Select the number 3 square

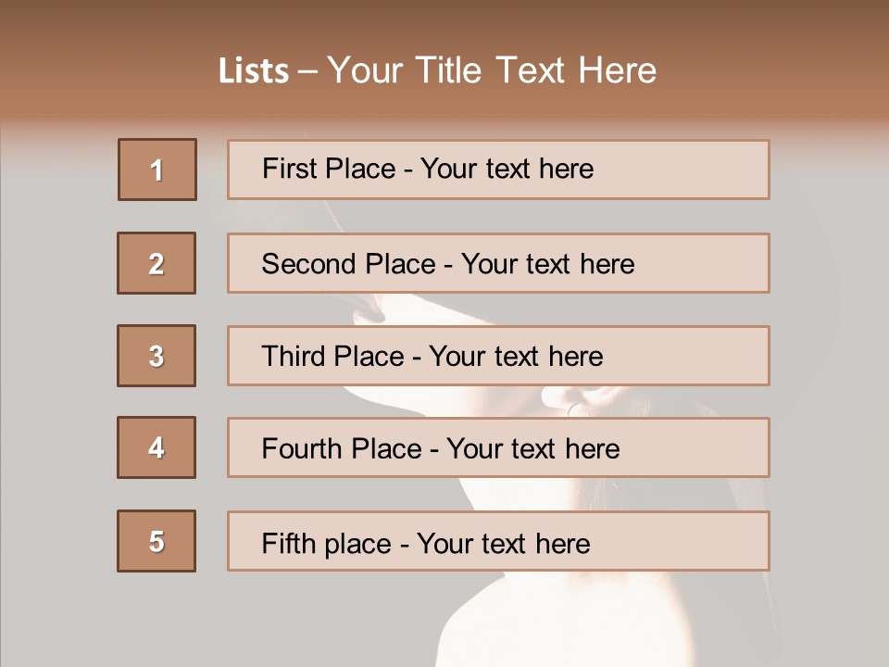click(x=157, y=356)
